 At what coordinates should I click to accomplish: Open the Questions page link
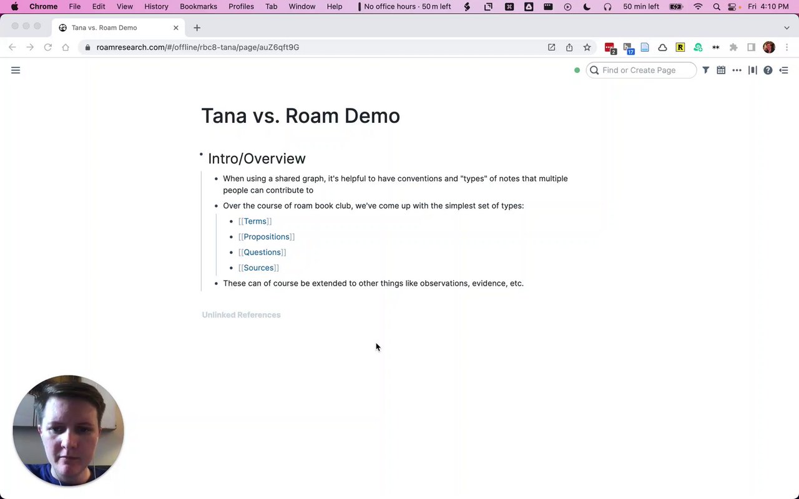click(262, 253)
